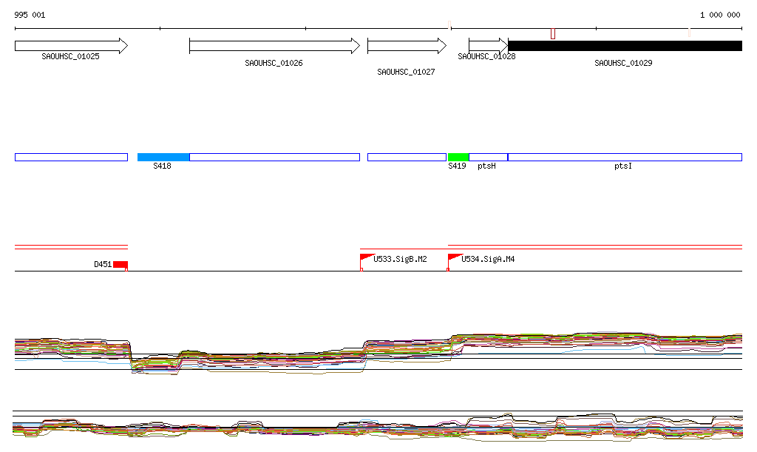Select the SAOUHSC_01026 gene arrow

[x=274, y=46]
